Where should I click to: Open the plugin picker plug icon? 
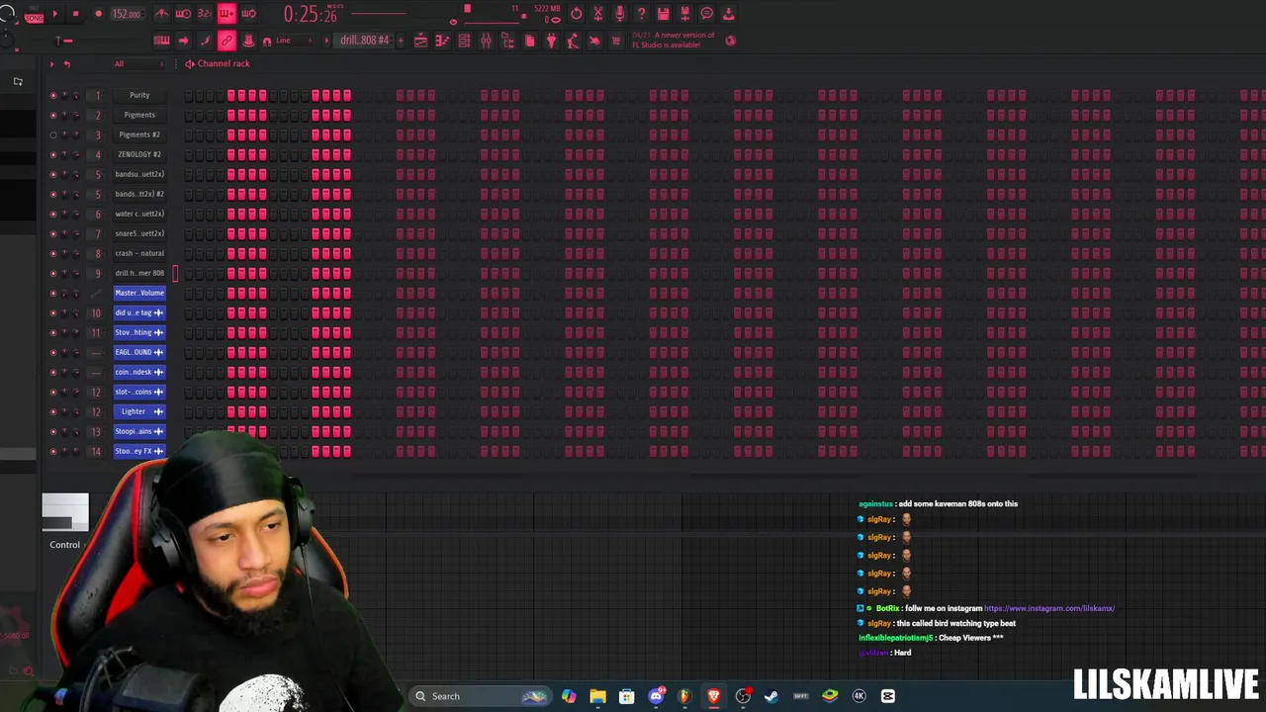(551, 41)
